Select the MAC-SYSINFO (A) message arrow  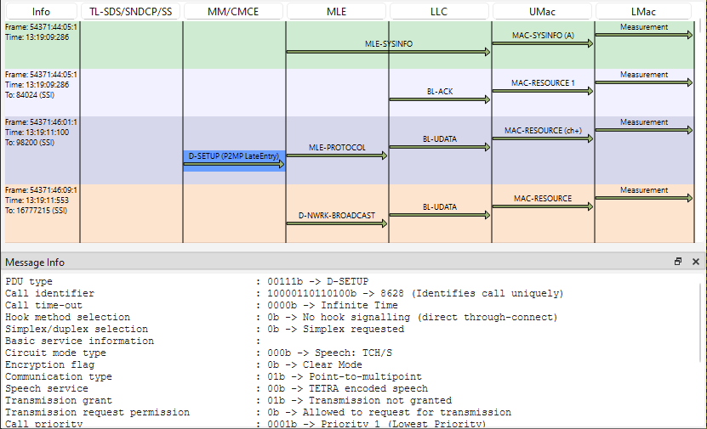click(542, 42)
